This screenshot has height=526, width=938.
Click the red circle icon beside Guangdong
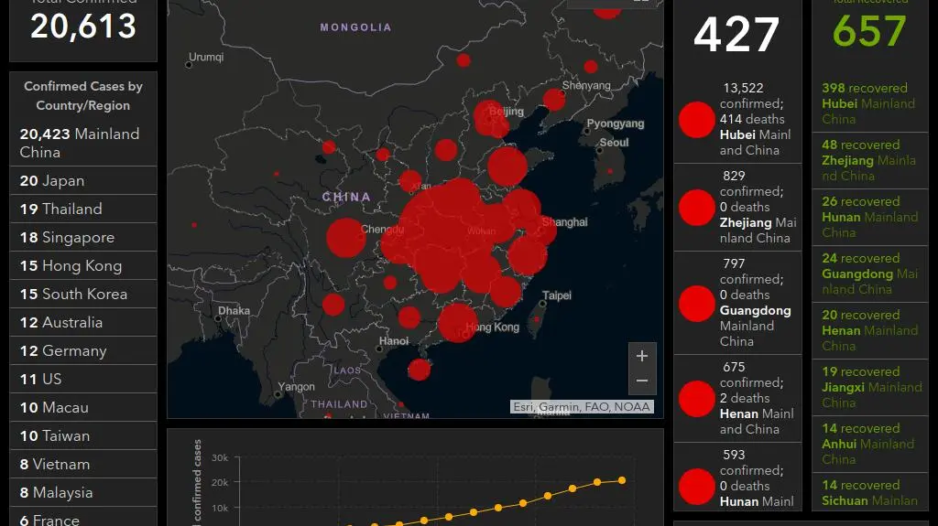696,304
